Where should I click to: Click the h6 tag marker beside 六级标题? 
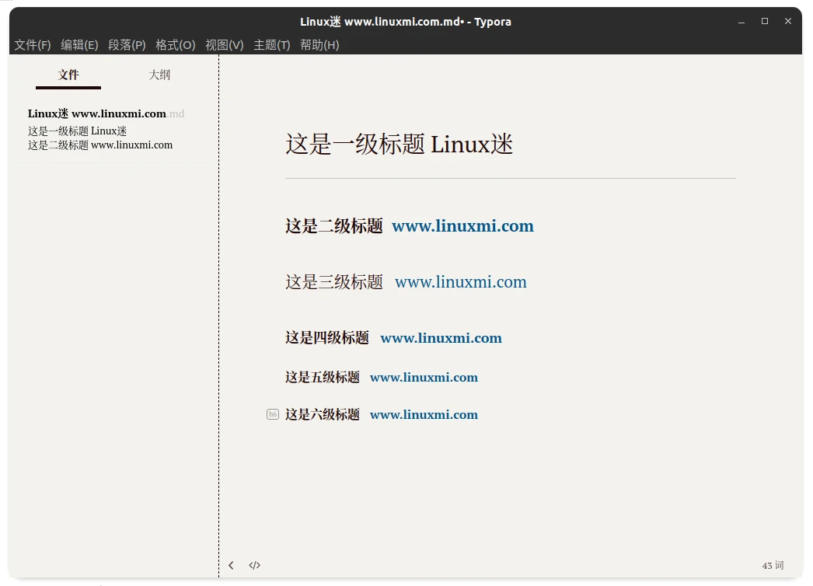coord(272,414)
